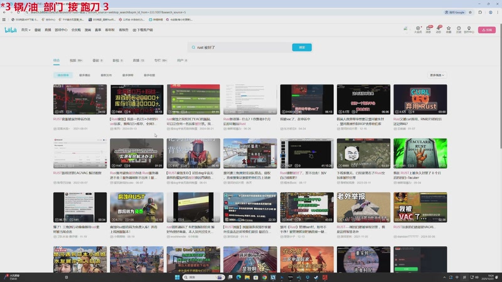Open 游戏中心 in the top navigation
The width and height of the screenshot is (502, 282).
(x=61, y=29)
